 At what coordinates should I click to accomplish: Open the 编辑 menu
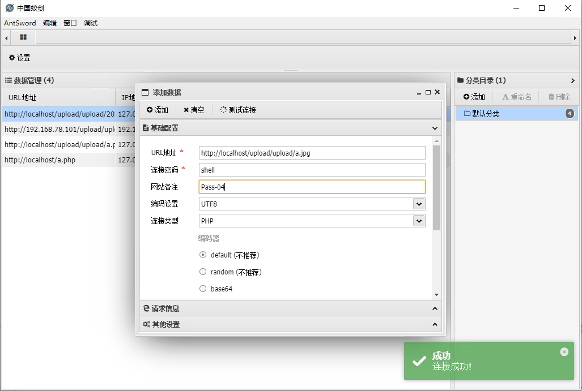click(x=50, y=23)
